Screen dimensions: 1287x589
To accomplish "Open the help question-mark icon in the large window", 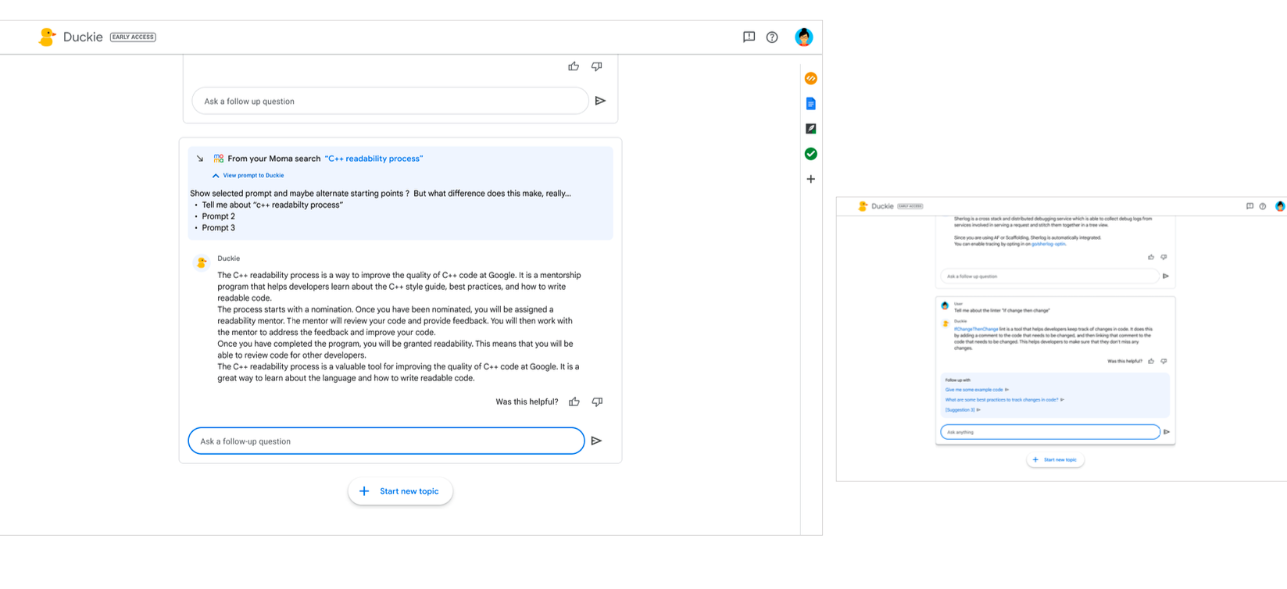I will click(772, 37).
